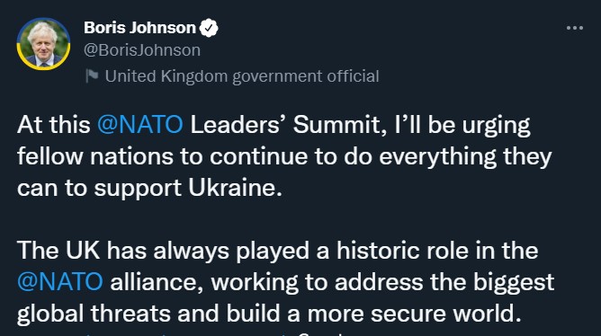This screenshot has width=601, height=336.
Task: Click the partially visible link at tweet bottom
Action: coord(153,333)
